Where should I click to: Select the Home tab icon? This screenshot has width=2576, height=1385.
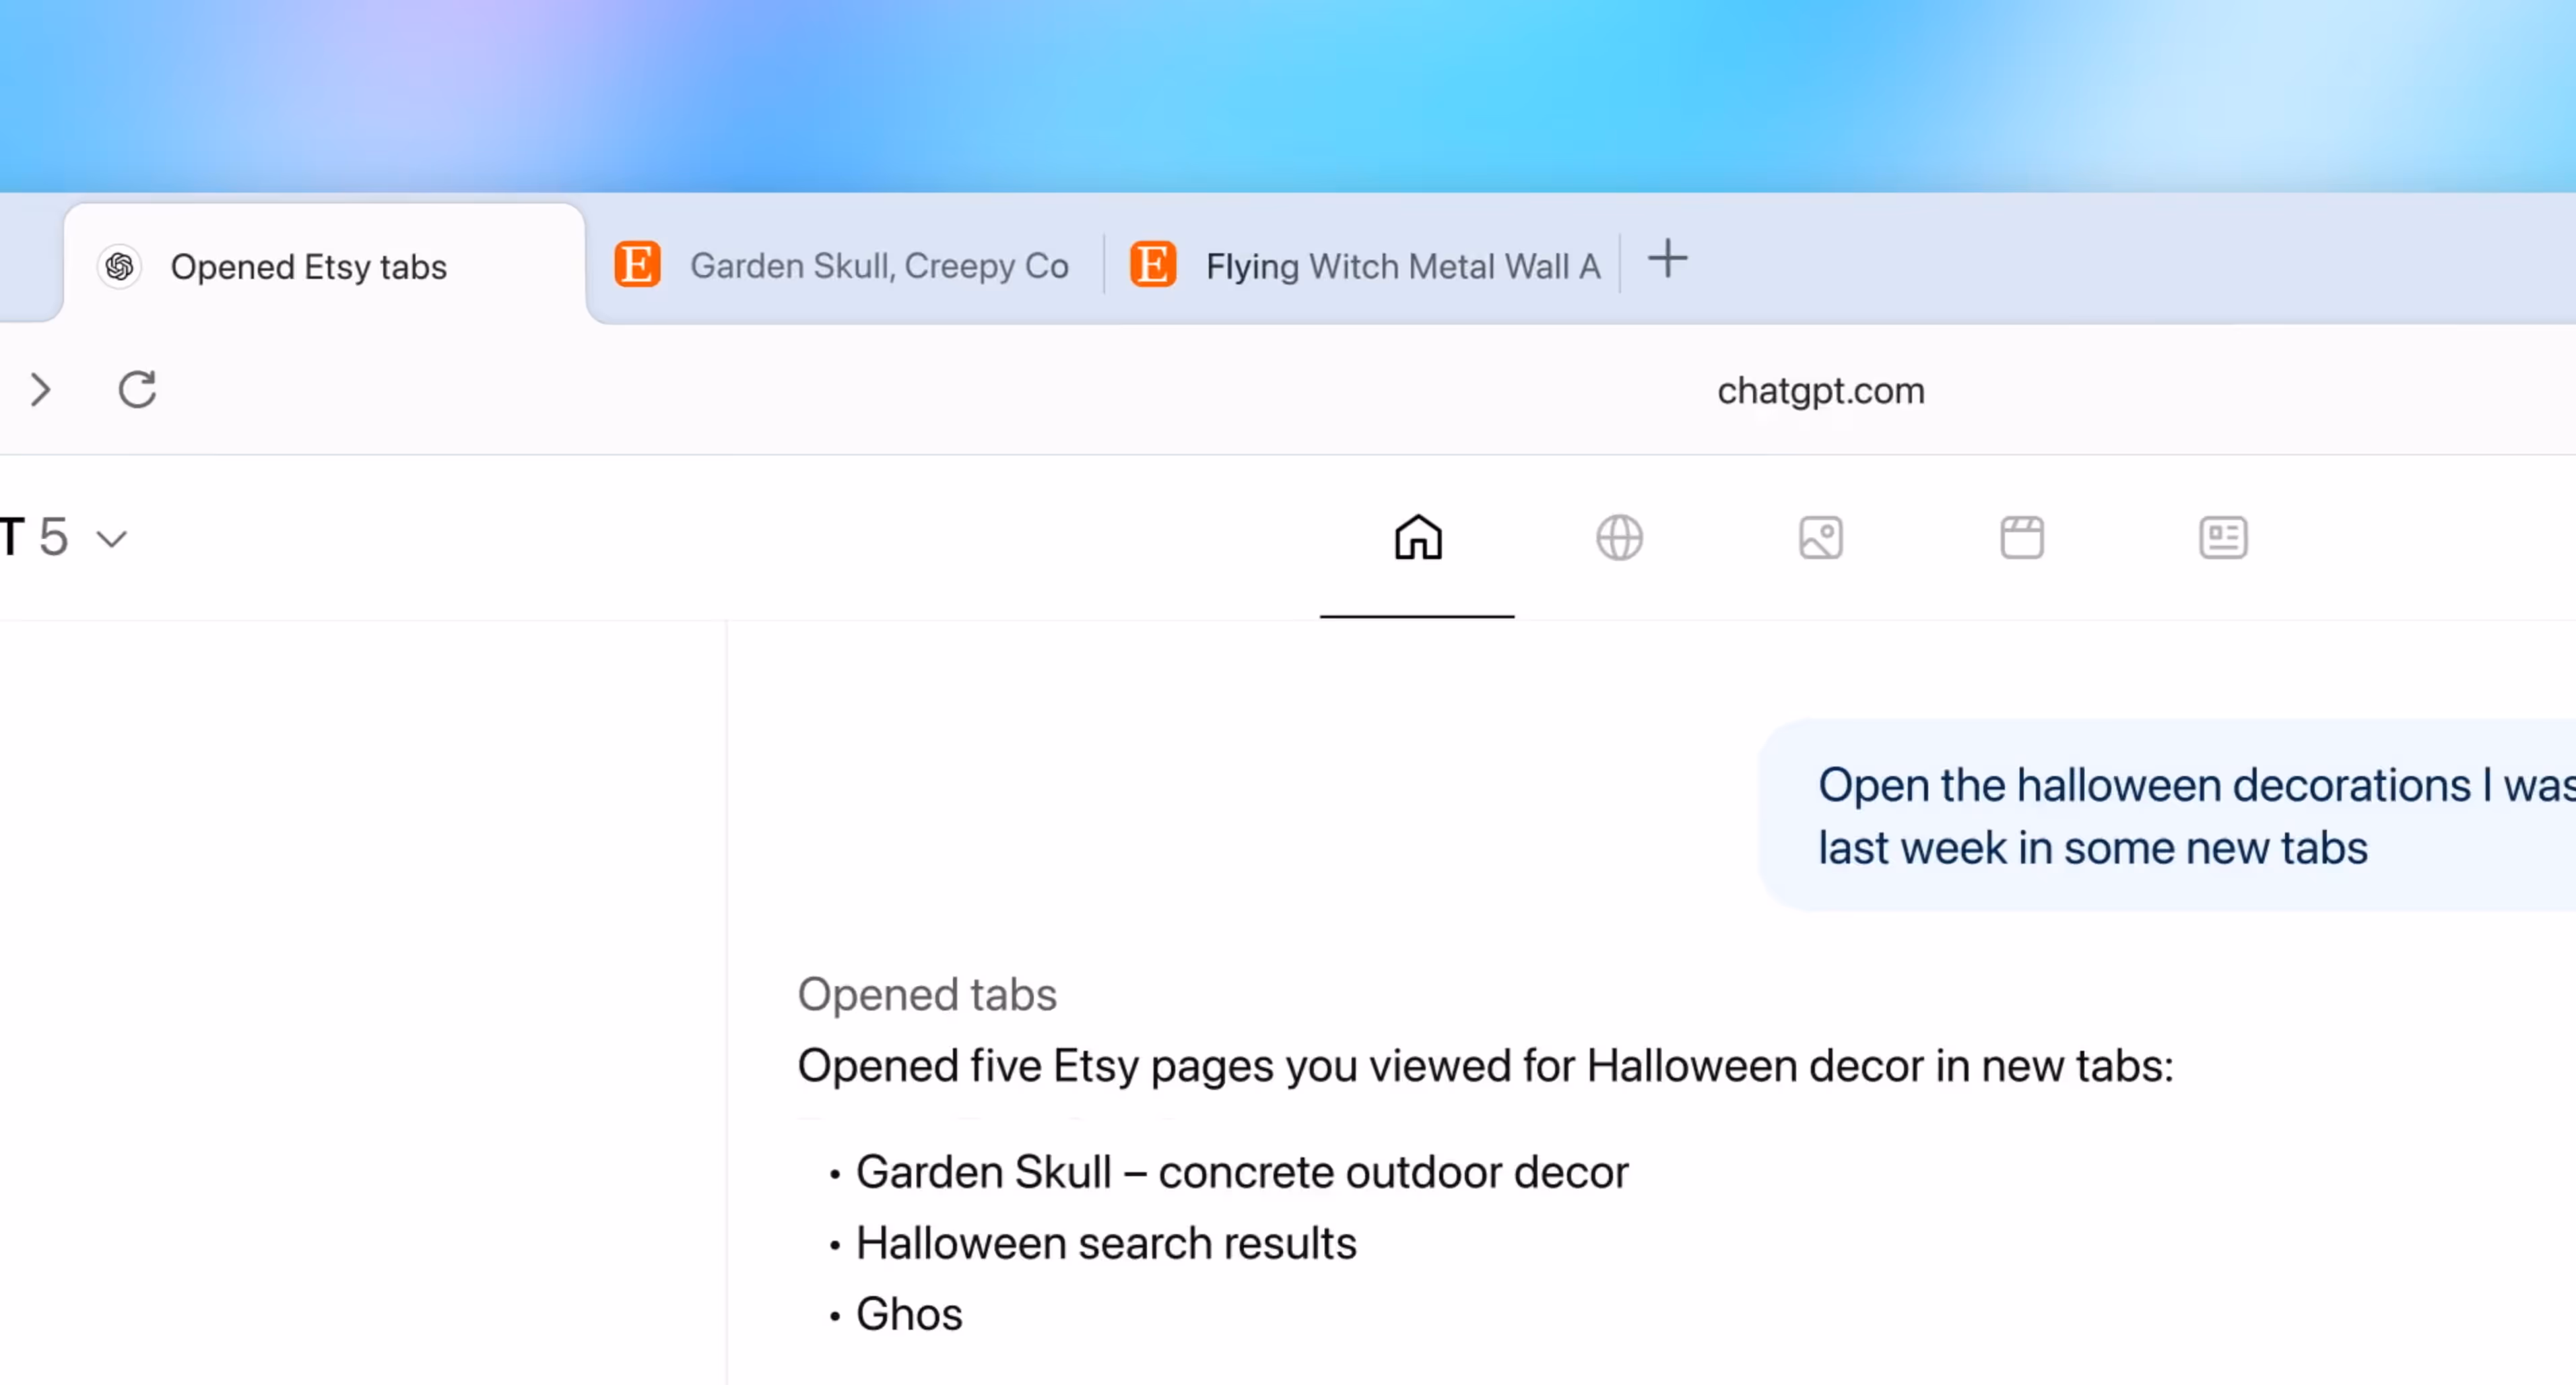click(x=1417, y=537)
